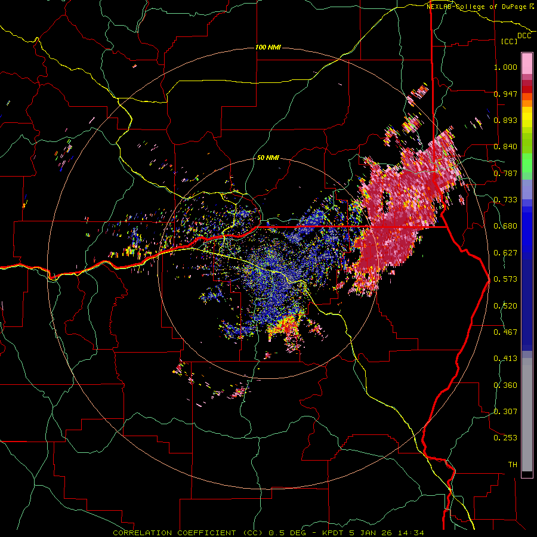Image resolution: width=537 pixels, height=537 pixels.
Task: Click the Correlation Coefficient KPDT caption at bottom
Action: point(268,533)
